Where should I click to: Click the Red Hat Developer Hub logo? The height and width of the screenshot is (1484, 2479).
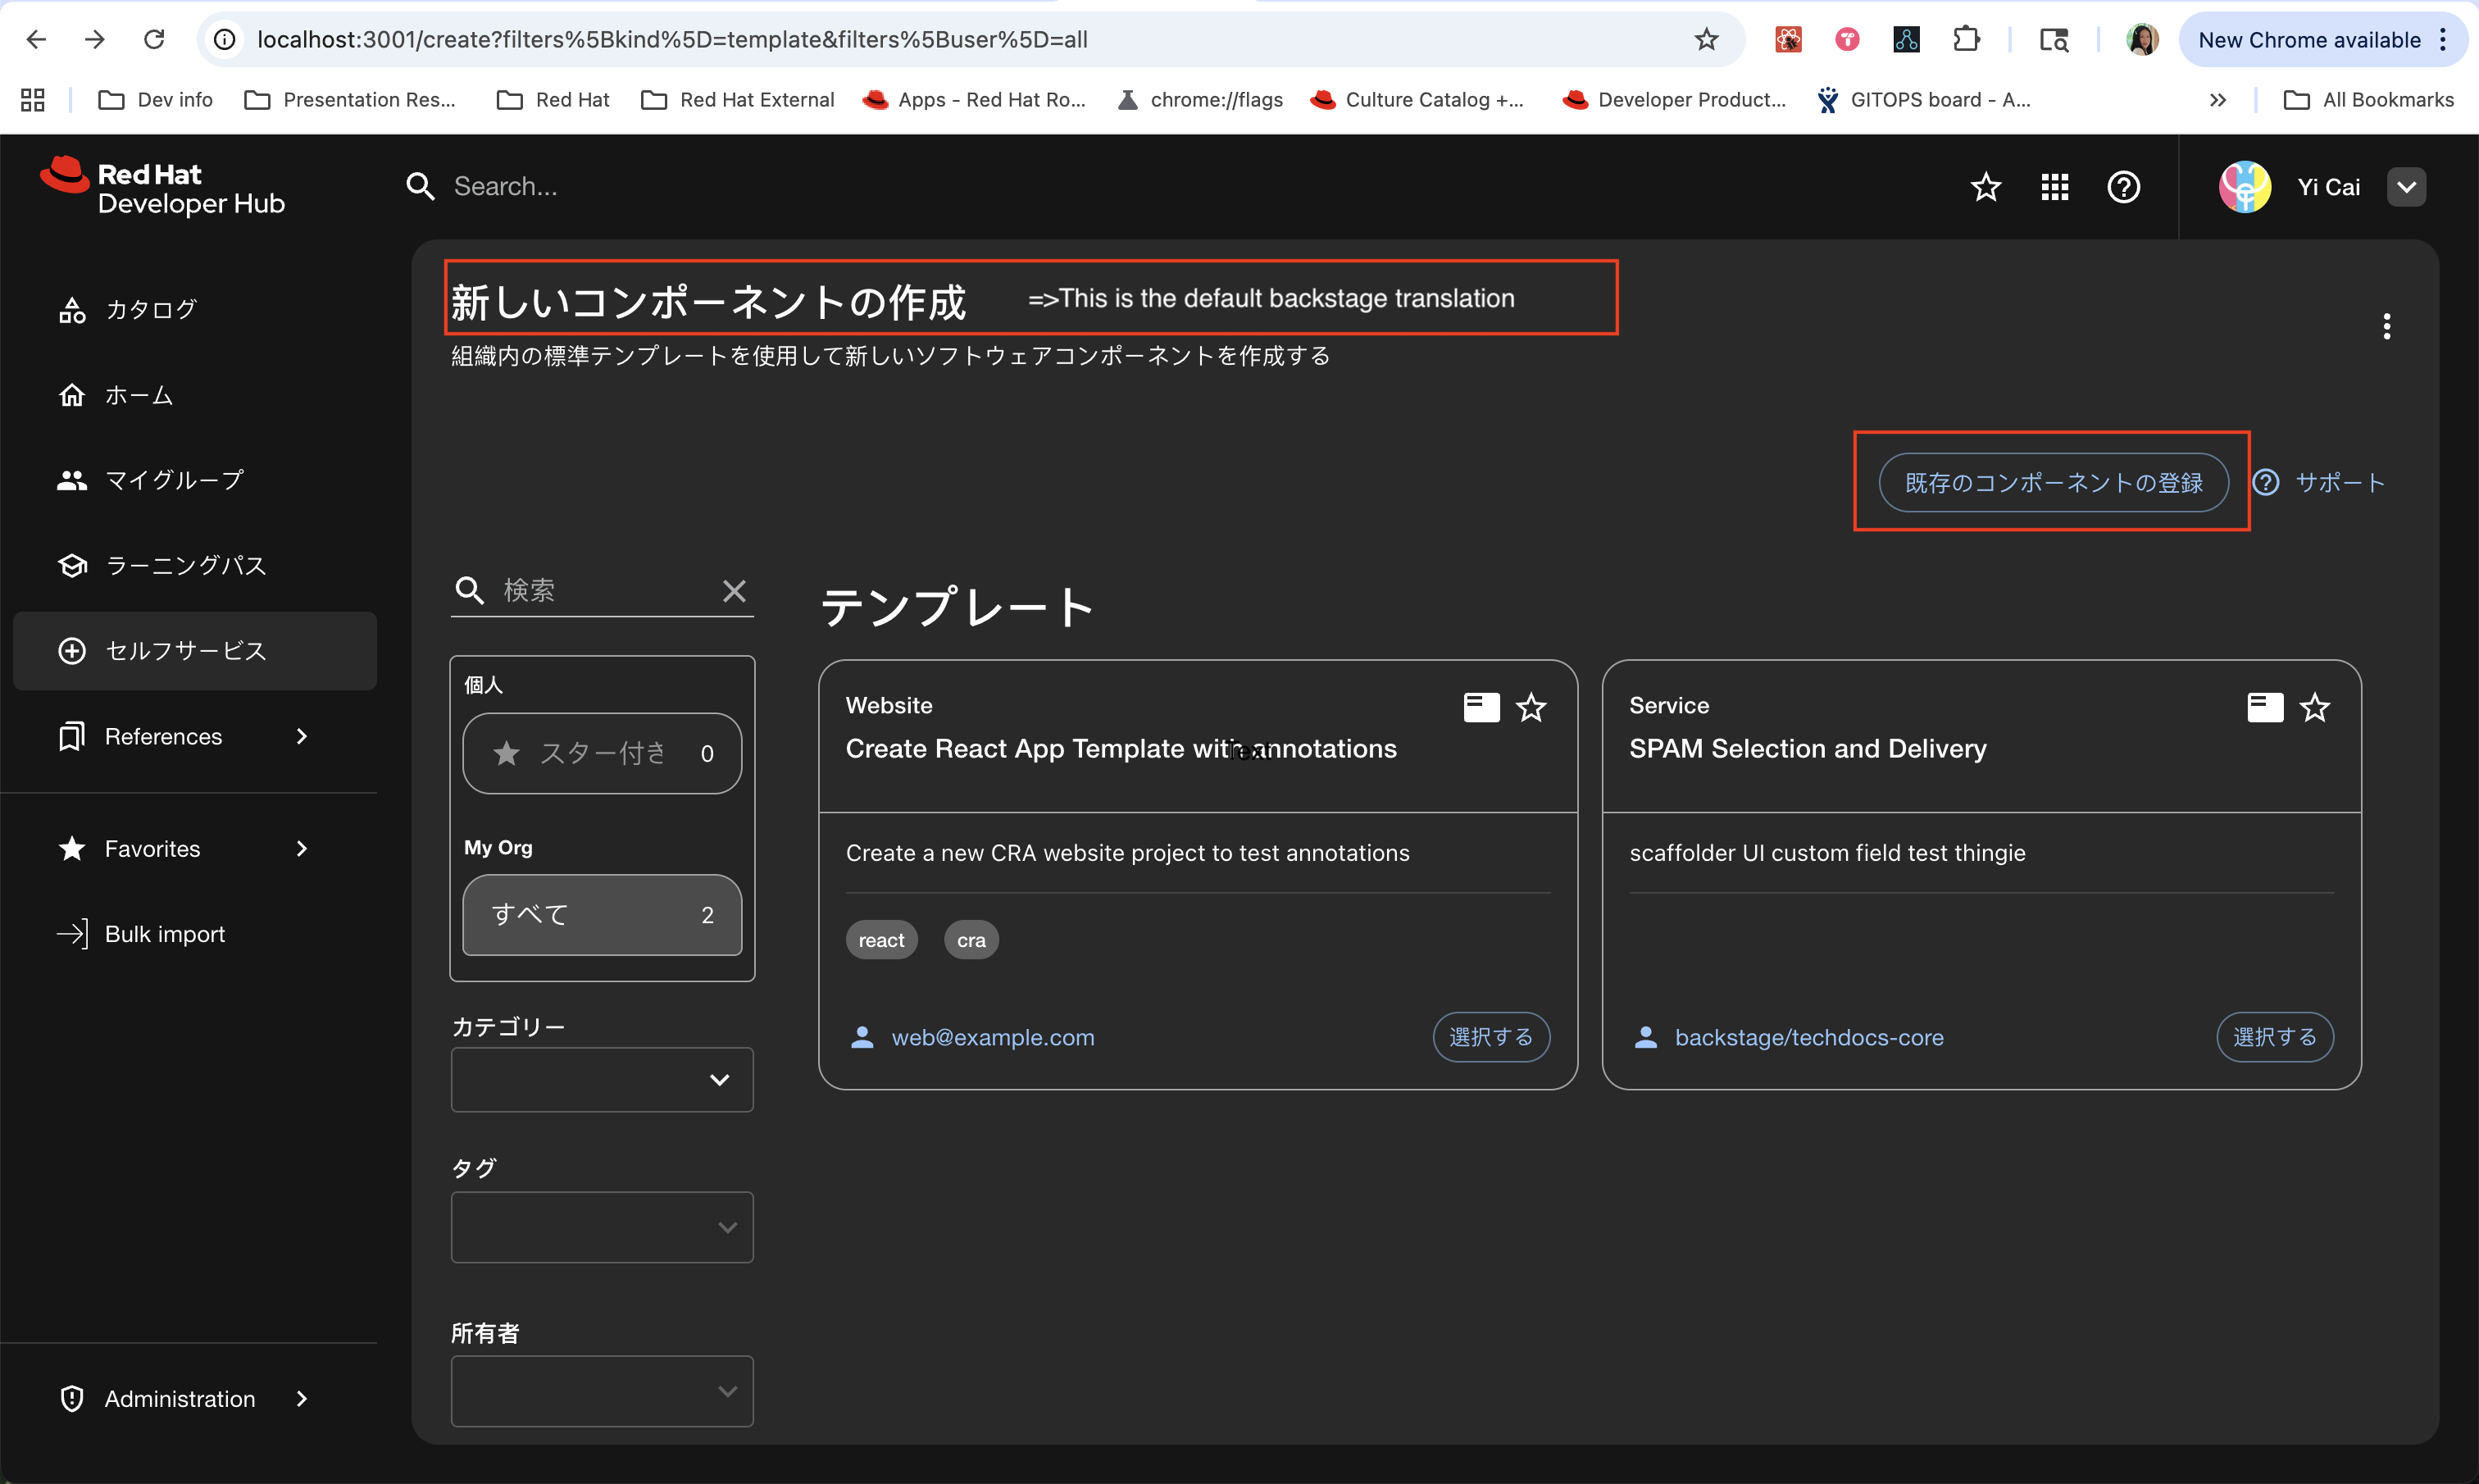[x=164, y=188]
